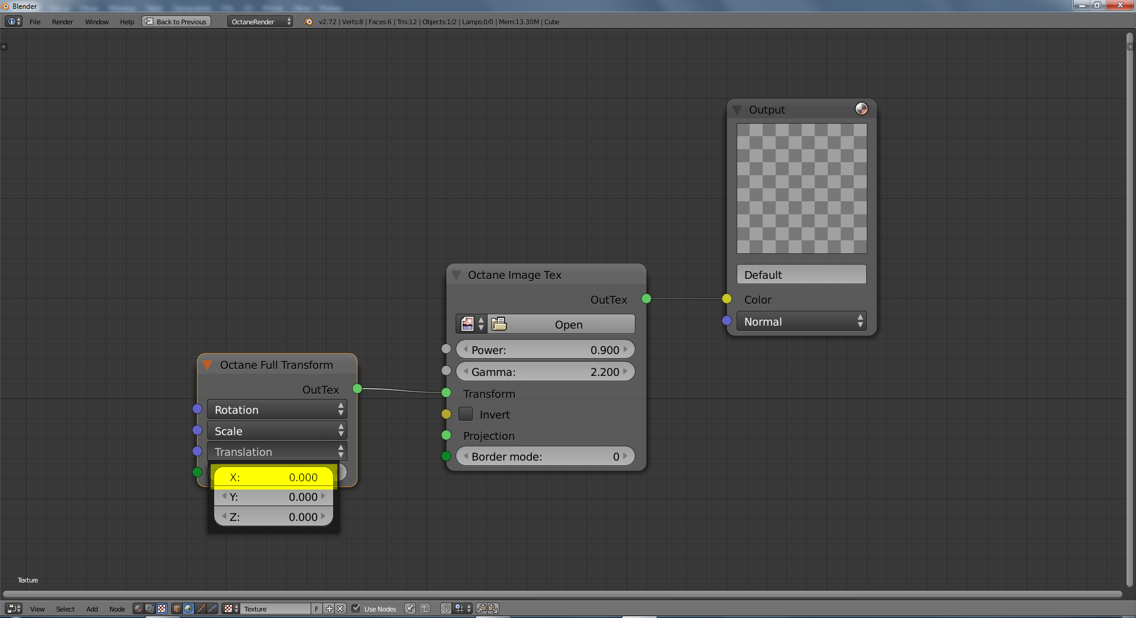This screenshot has width=1136, height=618.
Task: Unlink the Texture datablock
Action: coord(340,609)
